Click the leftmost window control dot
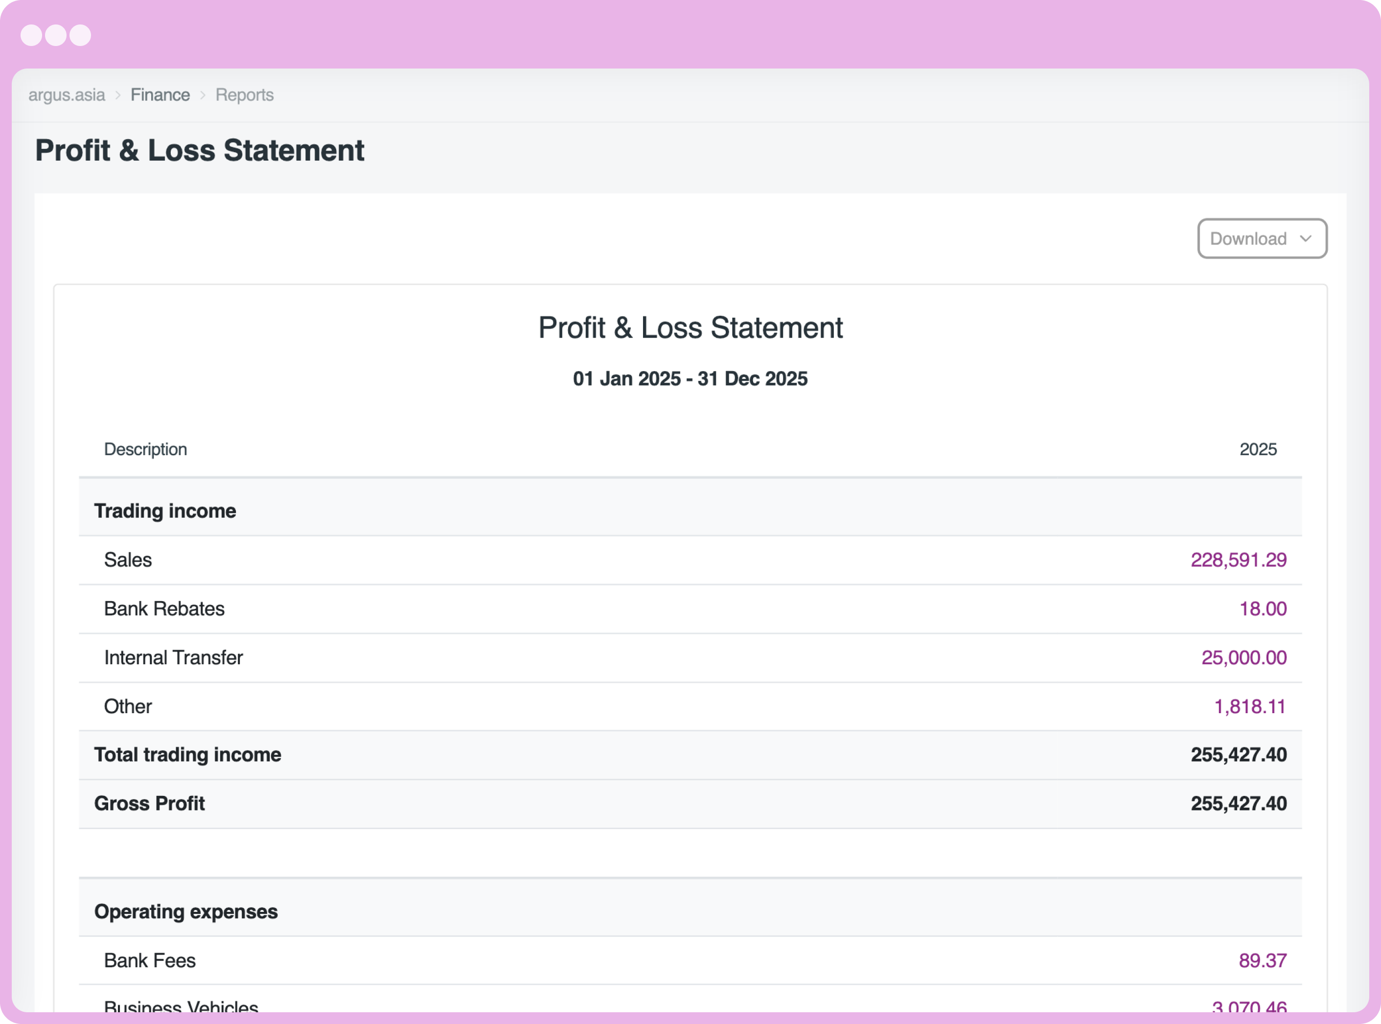The height and width of the screenshot is (1024, 1381). (32, 35)
